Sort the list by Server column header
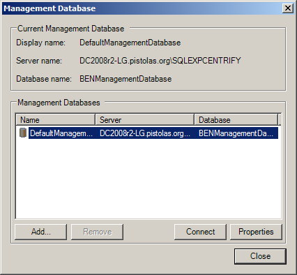Screen dimensions: 297x275 (x=145, y=120)
